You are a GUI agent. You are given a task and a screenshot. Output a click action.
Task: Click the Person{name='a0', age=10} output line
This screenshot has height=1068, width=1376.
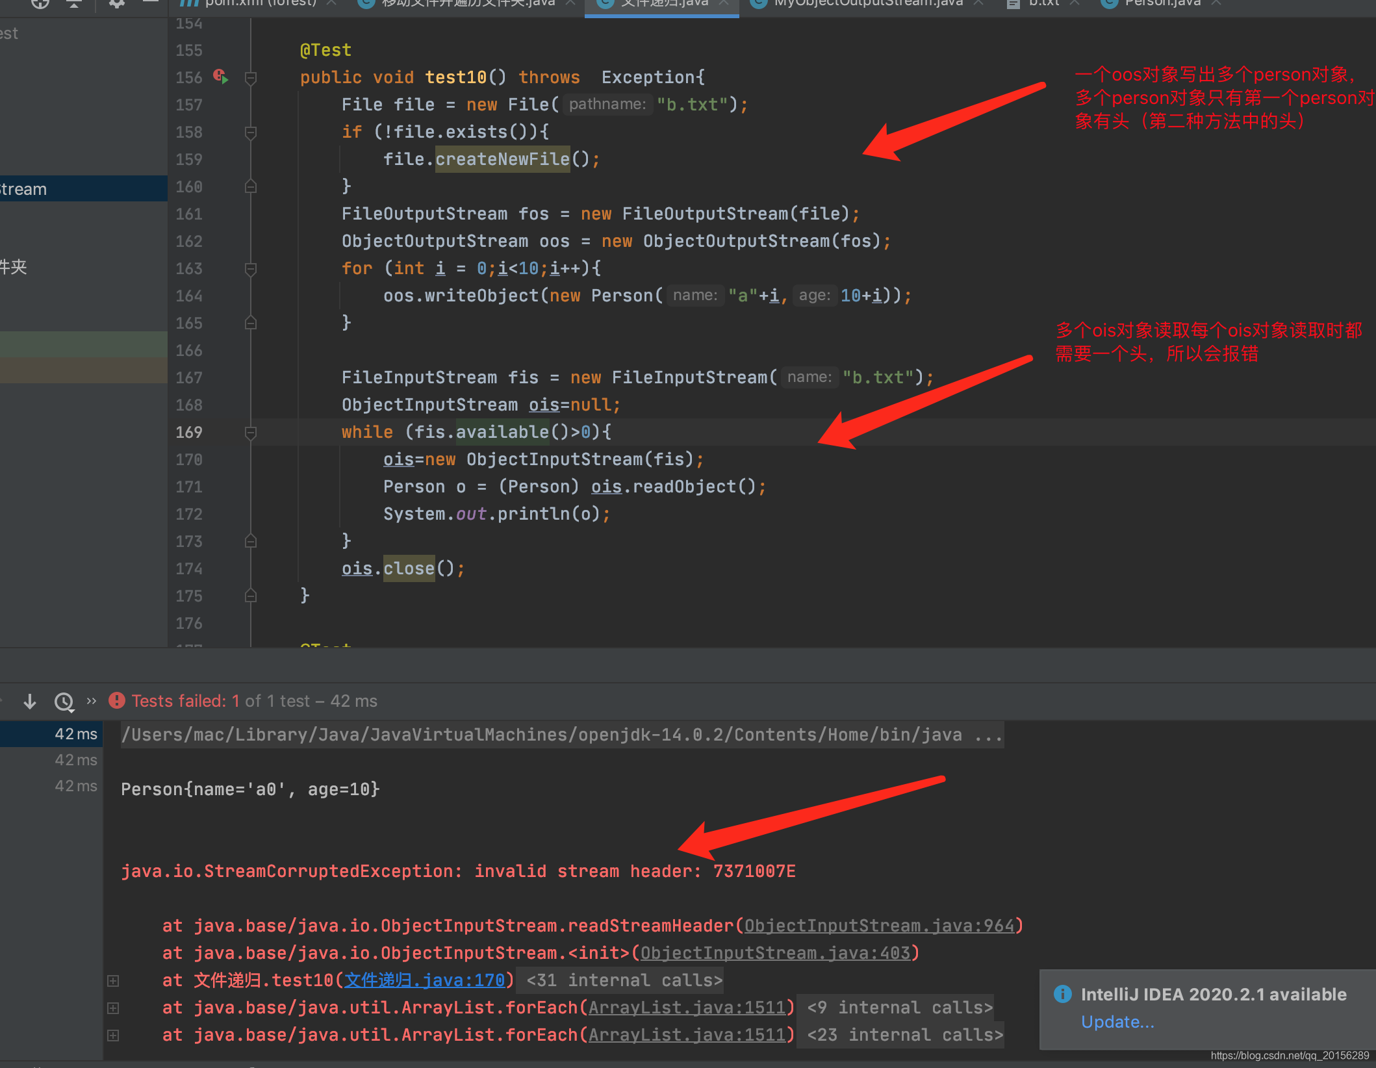coord(250,789)
